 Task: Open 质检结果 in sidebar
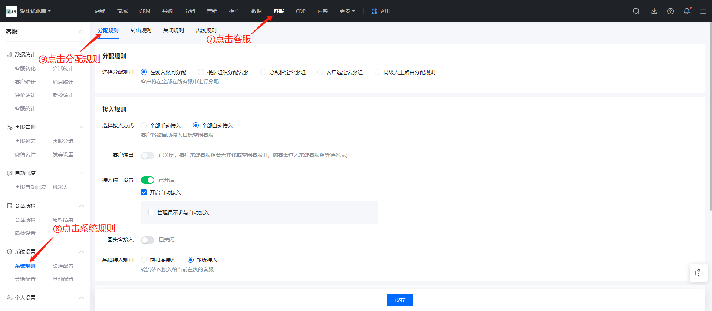(63, 220)
